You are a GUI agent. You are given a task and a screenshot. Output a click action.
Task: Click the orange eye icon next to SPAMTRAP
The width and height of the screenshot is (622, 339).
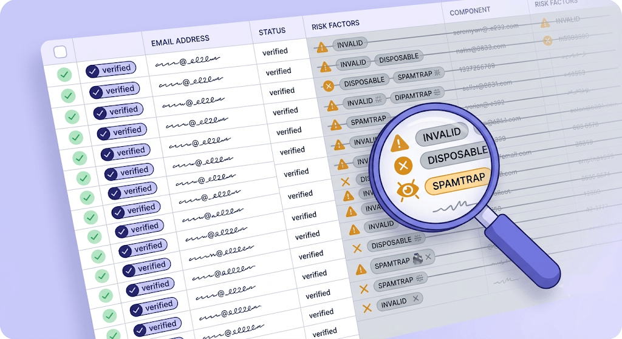click(x=408, y=190)
